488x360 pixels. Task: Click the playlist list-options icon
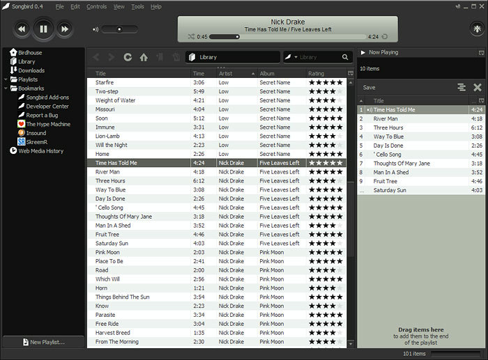coord(462,88)
